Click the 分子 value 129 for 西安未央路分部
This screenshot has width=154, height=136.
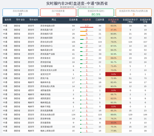(130, 115)
